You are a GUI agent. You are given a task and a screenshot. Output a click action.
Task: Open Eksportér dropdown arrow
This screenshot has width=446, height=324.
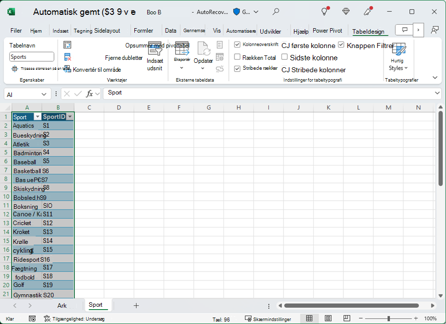click(182, 68)
